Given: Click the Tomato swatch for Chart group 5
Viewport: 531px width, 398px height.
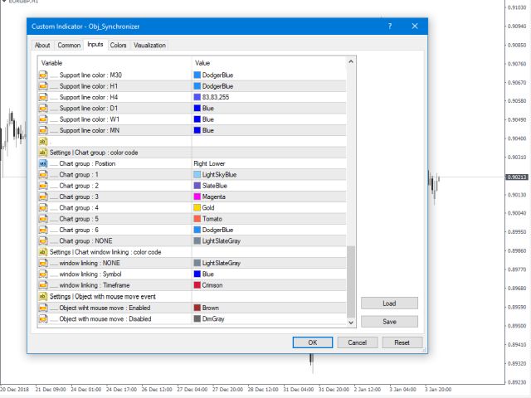Looking at the screenshot, I should tap(197, 219).
